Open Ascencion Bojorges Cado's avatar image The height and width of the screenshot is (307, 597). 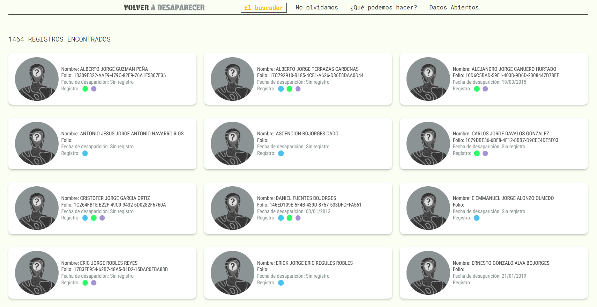[x=232, y=144]
